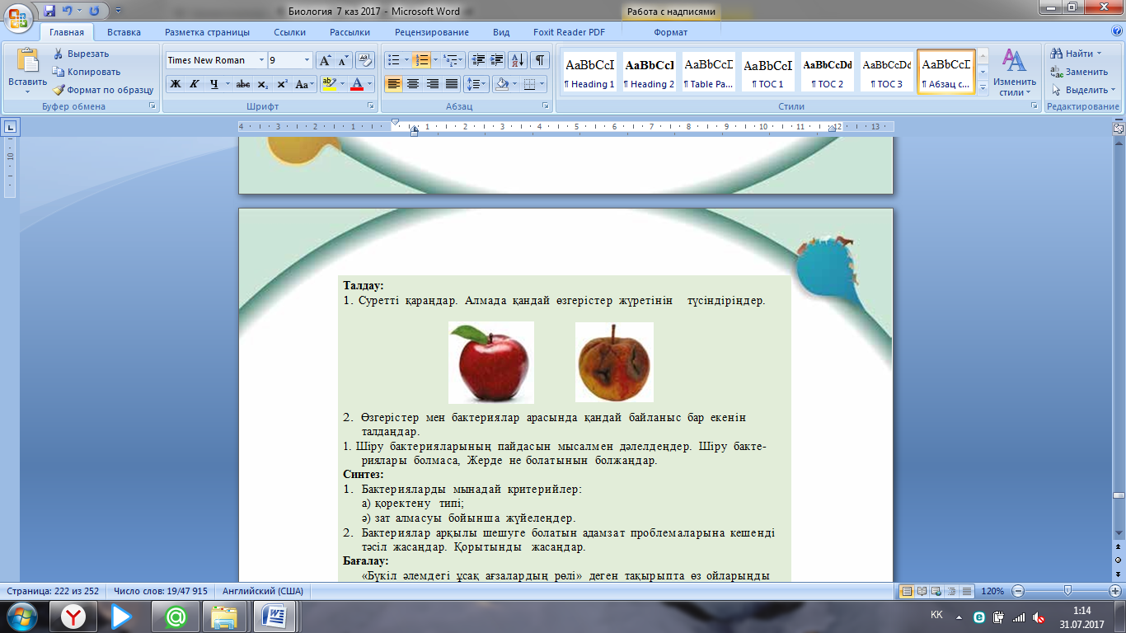Switch to the Ссылки tab
Viewport: 1126px width, 633px height.
289,32
